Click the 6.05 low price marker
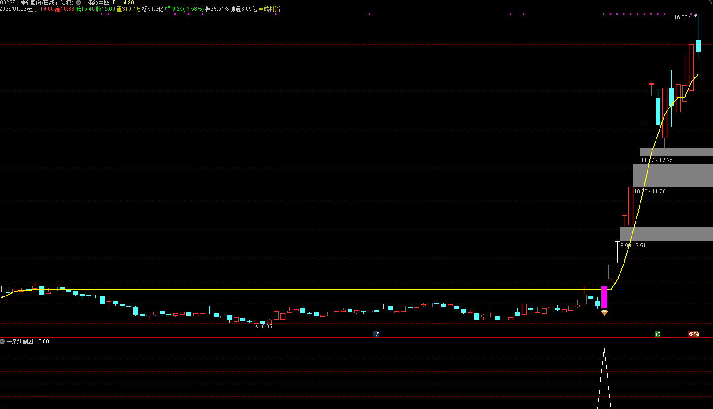The height and width of the screenshot is (409, 713). 266,327
